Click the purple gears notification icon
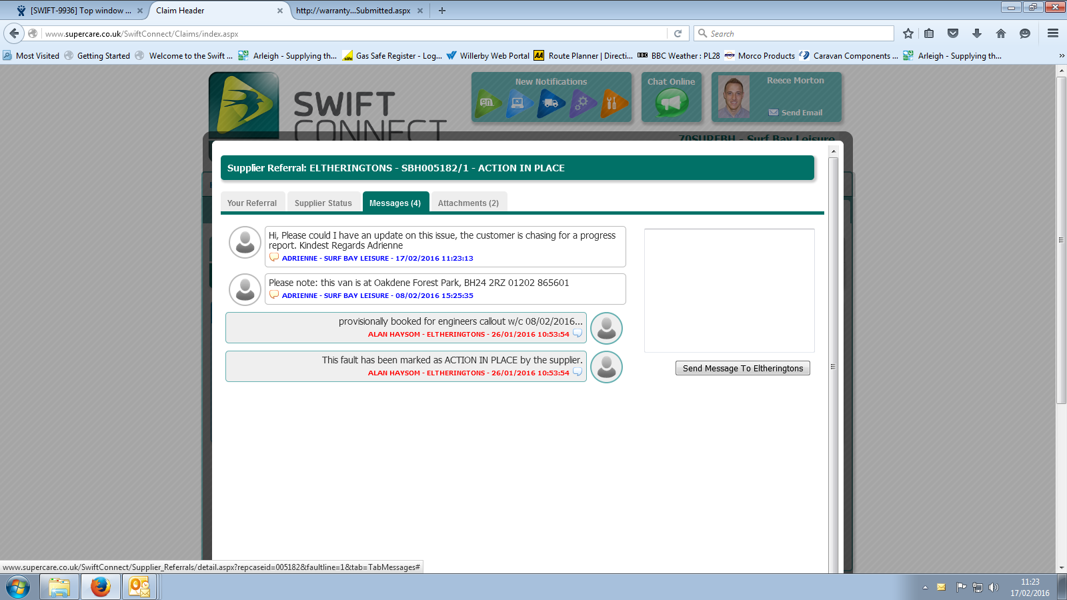The image size is (1067, 600). pyautogui.click(x=582, y=103)
